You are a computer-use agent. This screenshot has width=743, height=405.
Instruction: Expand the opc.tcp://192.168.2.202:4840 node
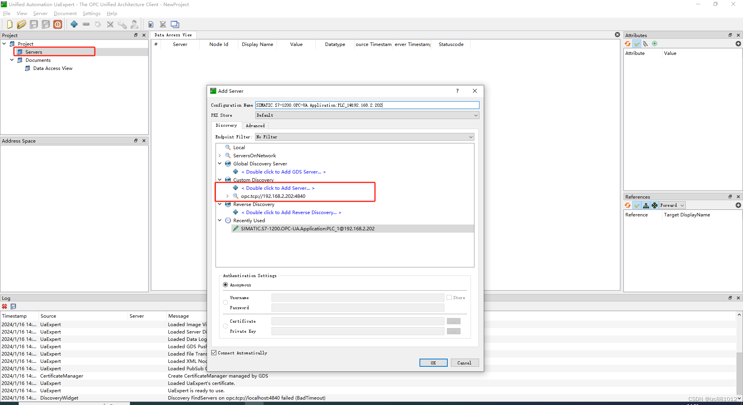228,196
